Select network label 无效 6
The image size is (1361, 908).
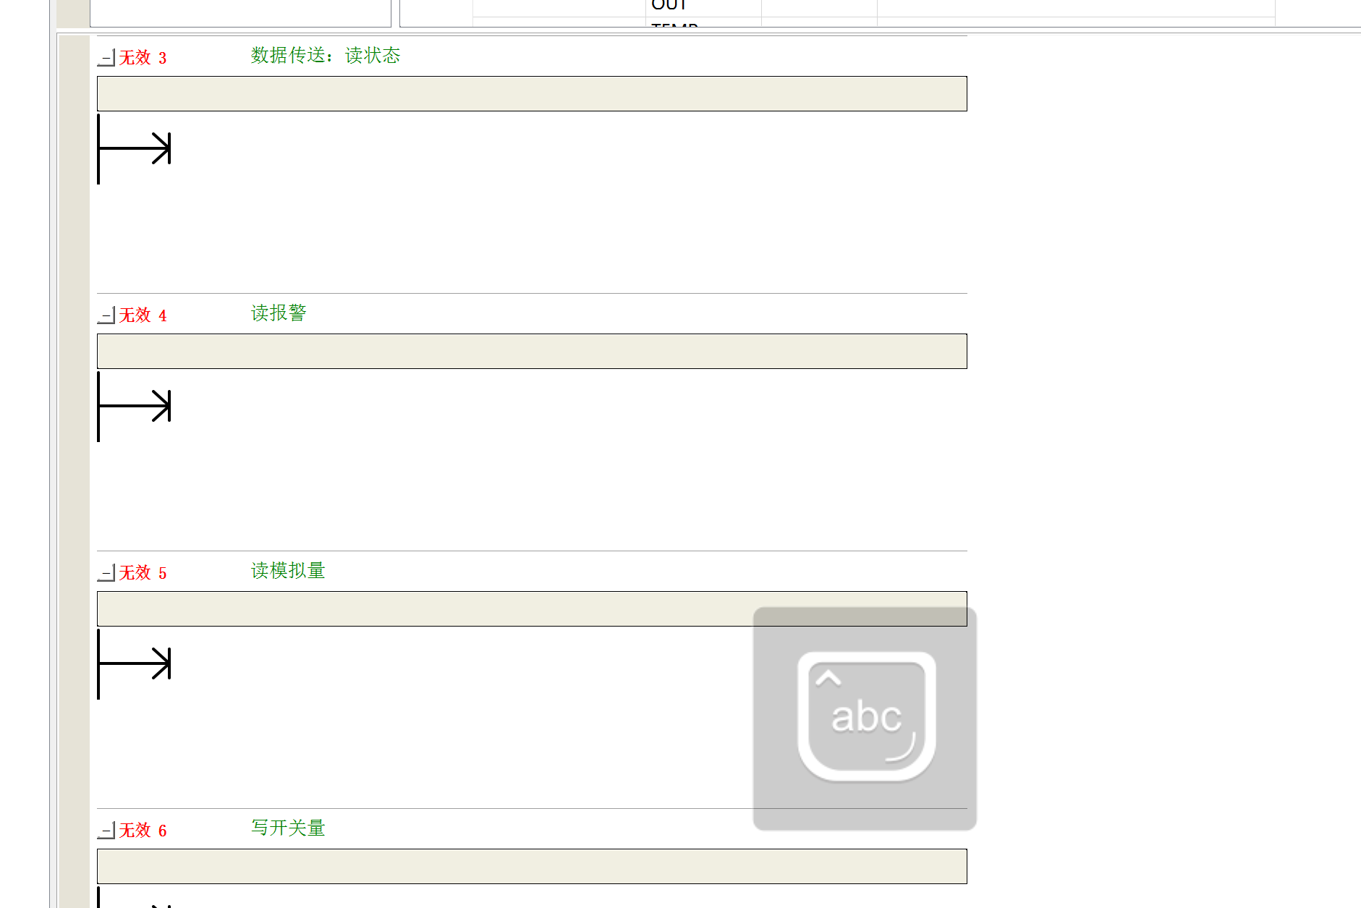(x=143, y=831)
